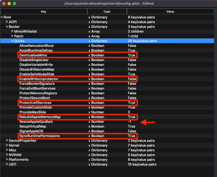Select the EnableSafeModeSlide key
217x177 pixels.
[x=37, y=74]
